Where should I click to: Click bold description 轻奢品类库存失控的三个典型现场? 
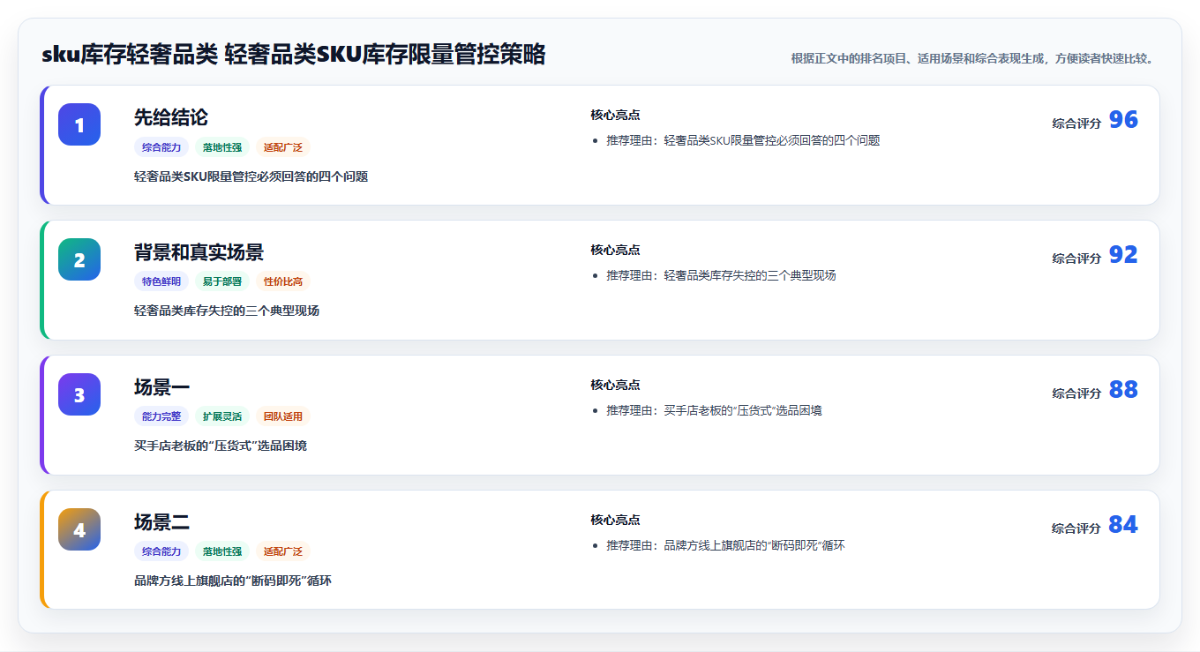227,311
